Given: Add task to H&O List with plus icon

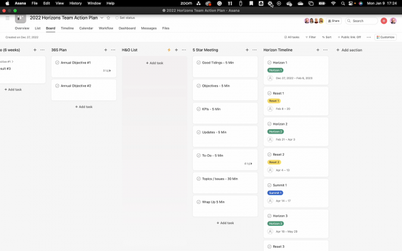Looking at the screenshot, I should pyautogui.click(x=177, y=50).
